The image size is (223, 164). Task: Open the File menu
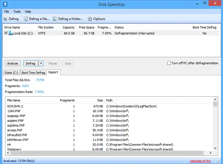click(x=7, y=11)
